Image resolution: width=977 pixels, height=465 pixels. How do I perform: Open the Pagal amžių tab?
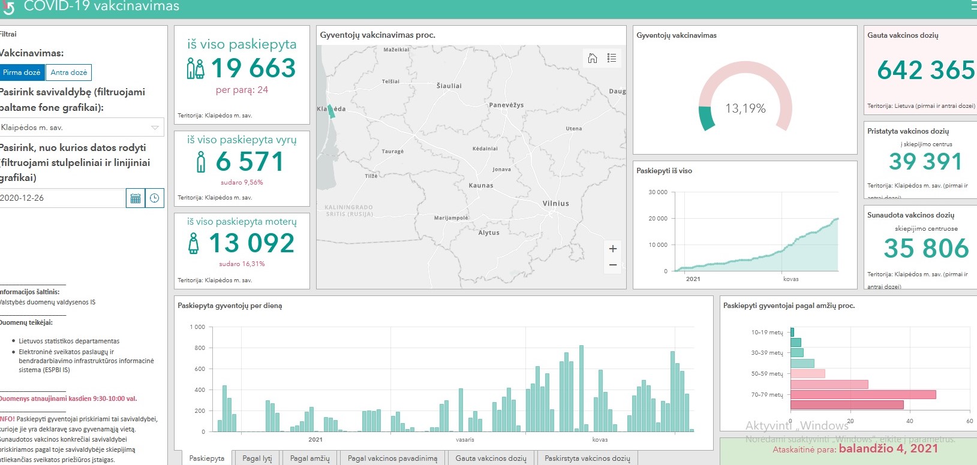(309, 458)
